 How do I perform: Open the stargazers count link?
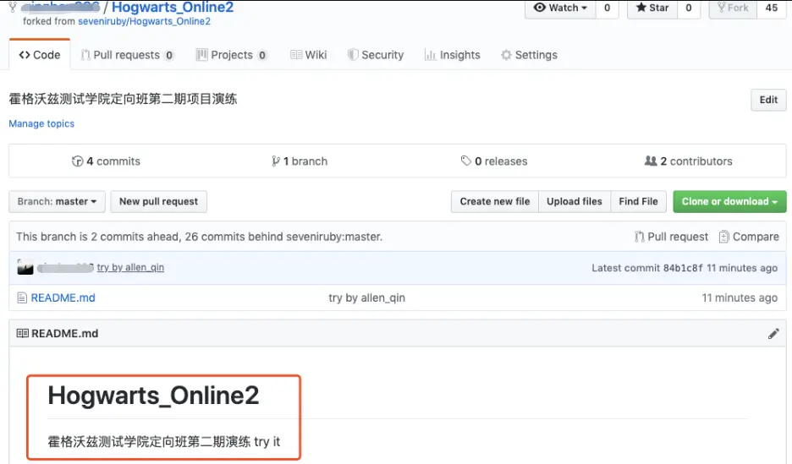pos(689,8)
